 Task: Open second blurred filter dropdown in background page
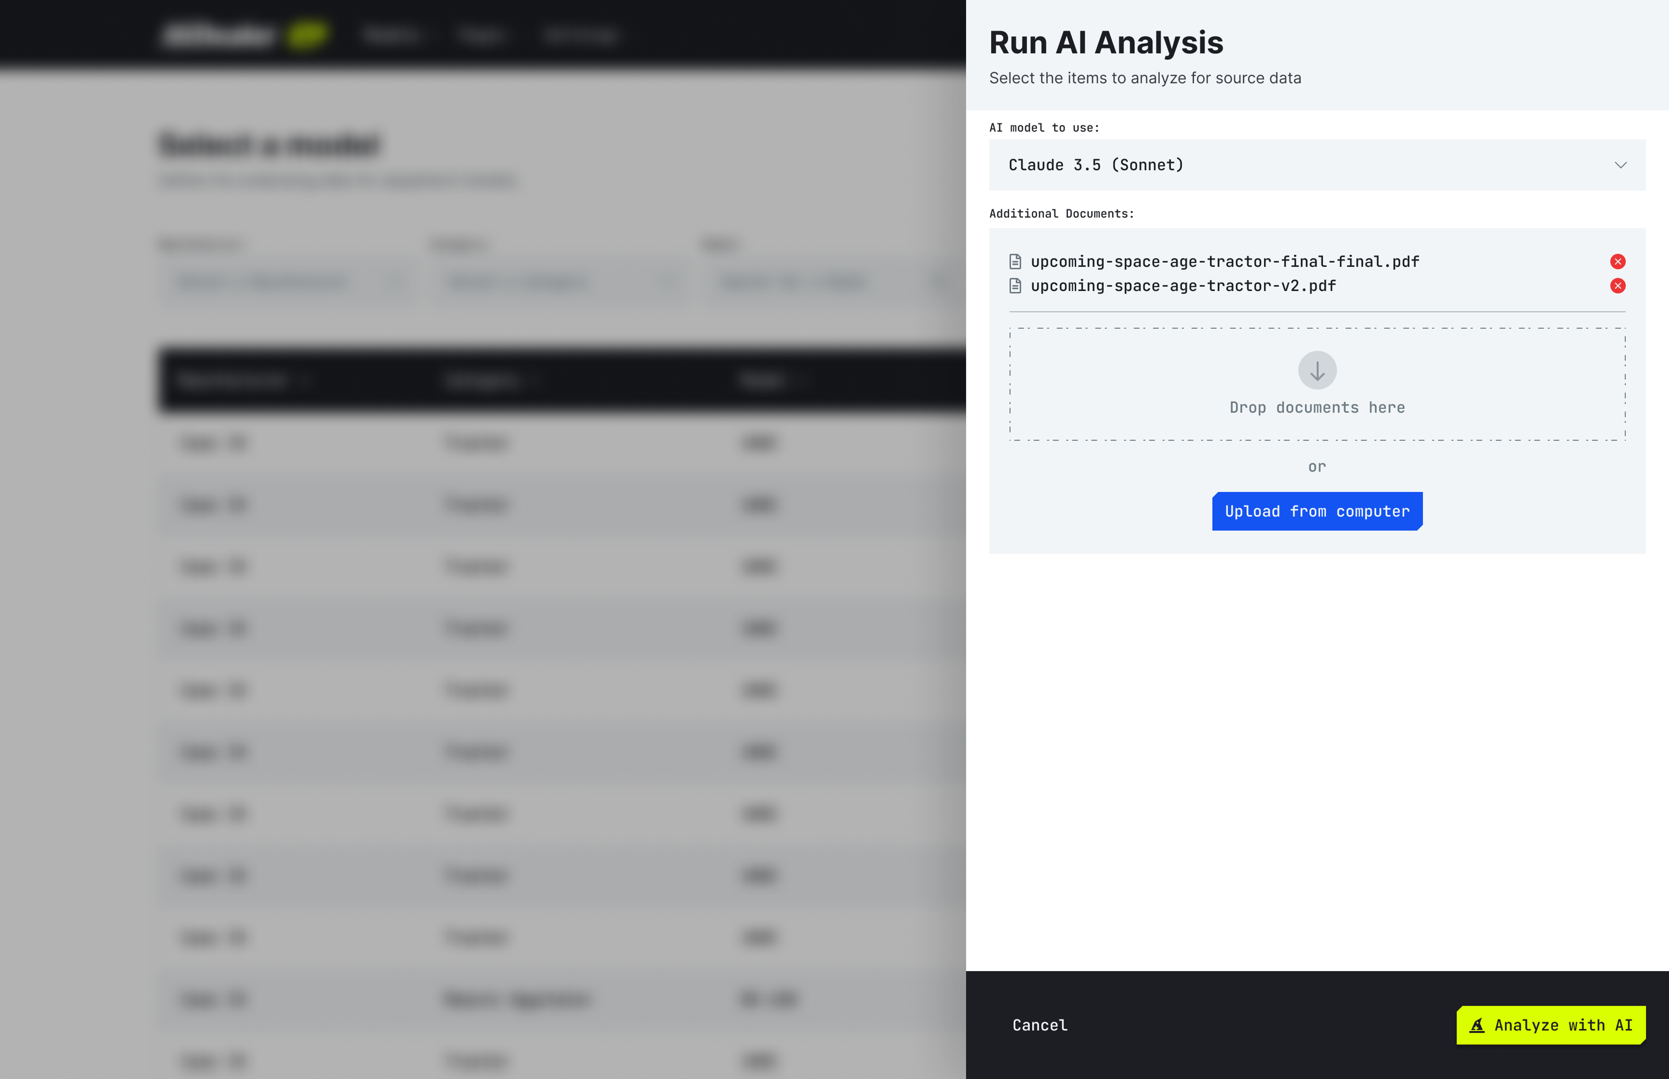[x=559, y=283]
